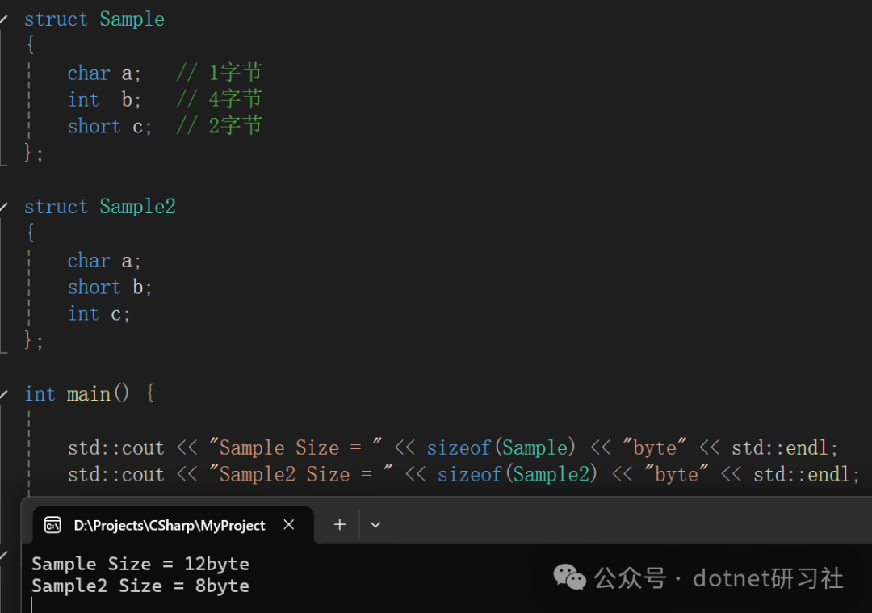Click the "Sample Size = " string literal
Viewport: 872px width, 613px height.
pos(296,447)
